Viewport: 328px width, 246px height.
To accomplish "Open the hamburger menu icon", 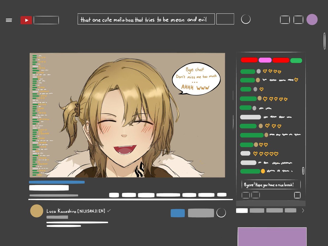I will pos(9,20).
